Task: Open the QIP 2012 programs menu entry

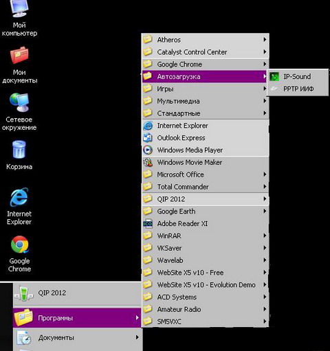Action: coord(206,199)
